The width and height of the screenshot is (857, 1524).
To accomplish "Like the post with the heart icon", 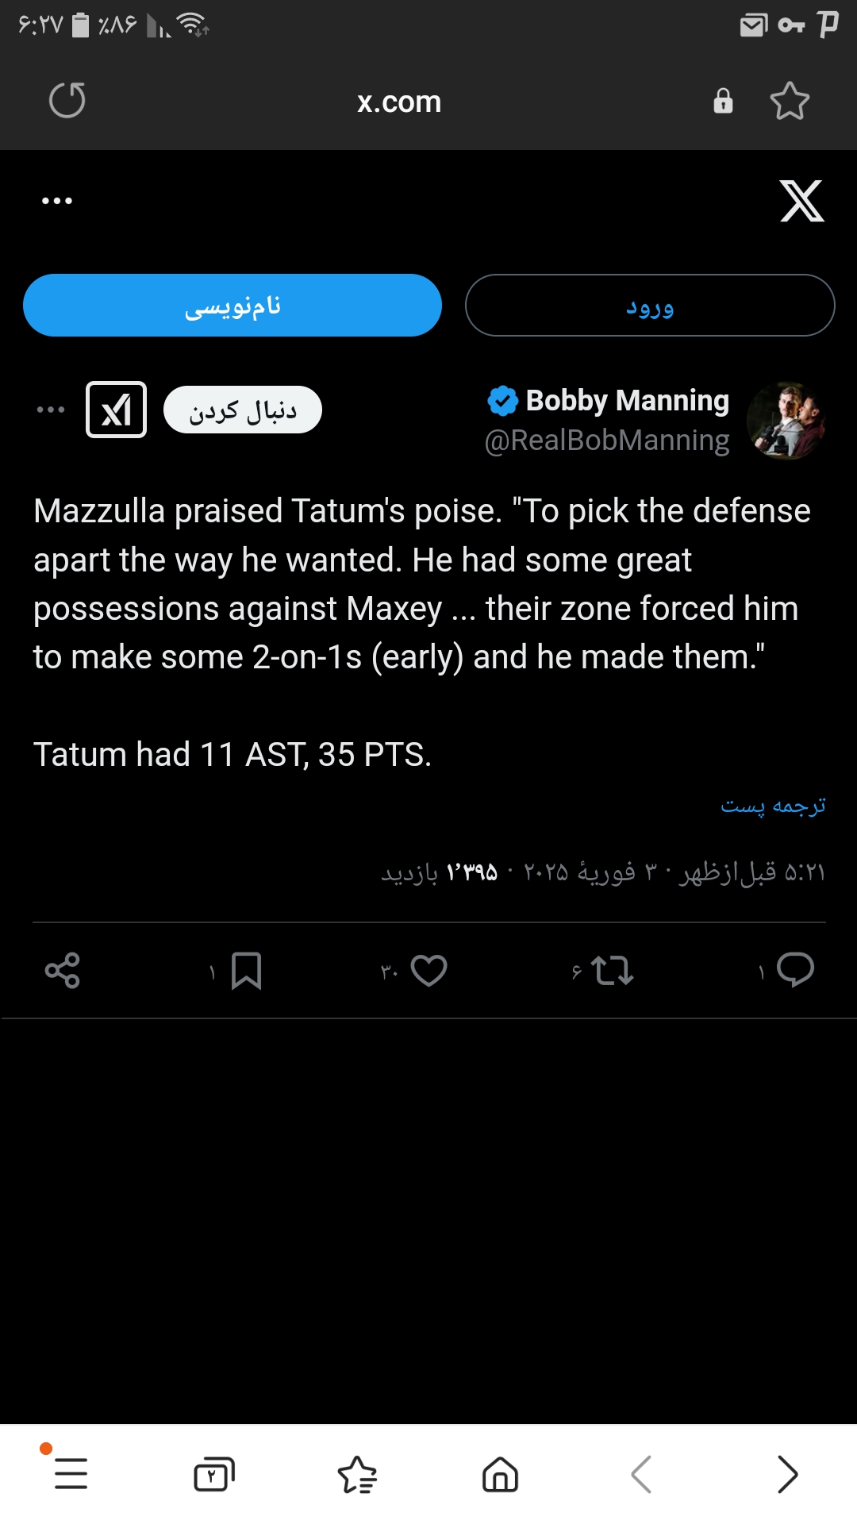I will pyautogui.click(x=429, y=970).
